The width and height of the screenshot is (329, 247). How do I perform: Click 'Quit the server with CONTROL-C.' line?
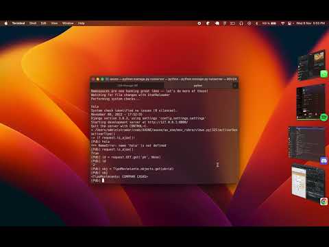pyautogui.click(x=119, y=126)
